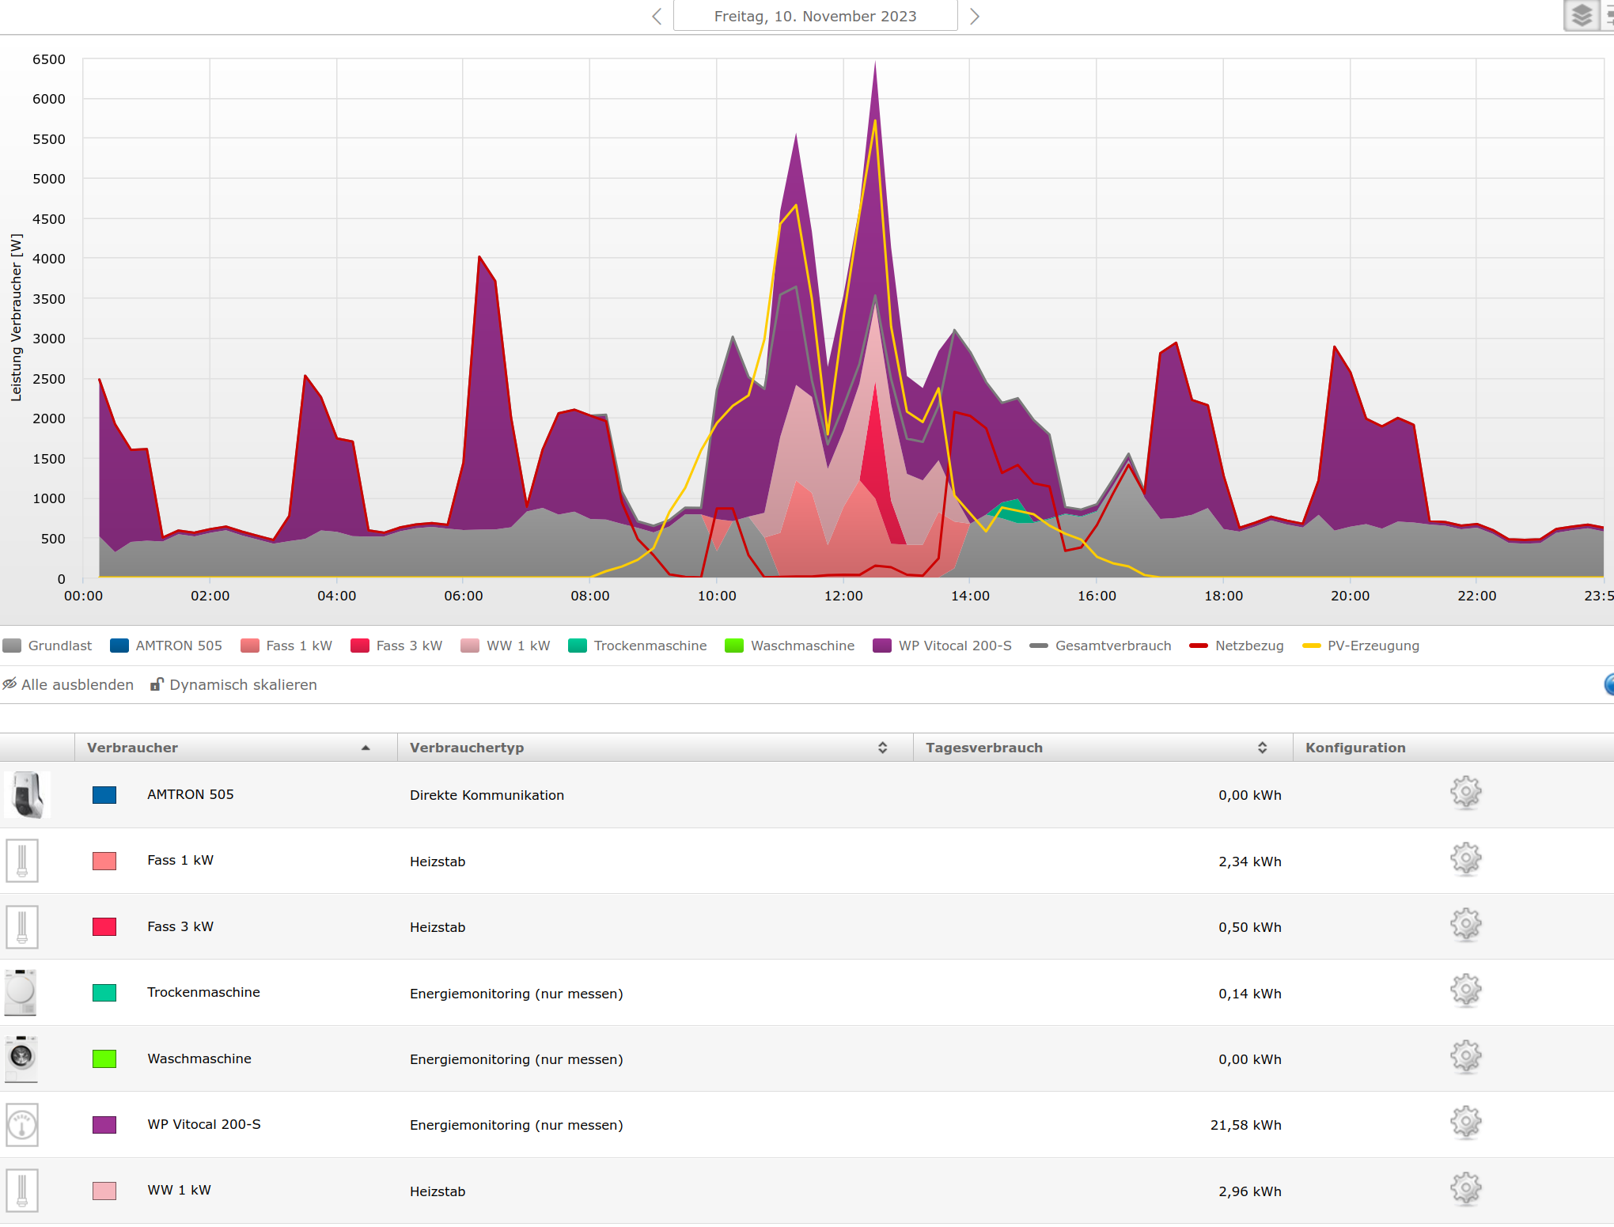
Task: Select the WP Vitocal 200-S name in the table
Action: click(x=204, y=1124)
